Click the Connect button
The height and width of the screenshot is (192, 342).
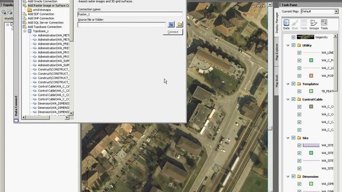173,32
